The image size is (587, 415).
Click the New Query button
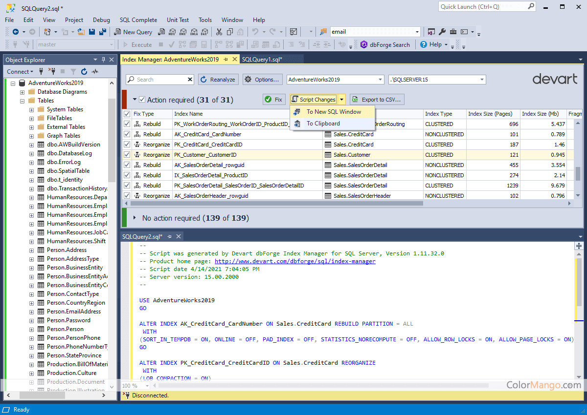133,32
